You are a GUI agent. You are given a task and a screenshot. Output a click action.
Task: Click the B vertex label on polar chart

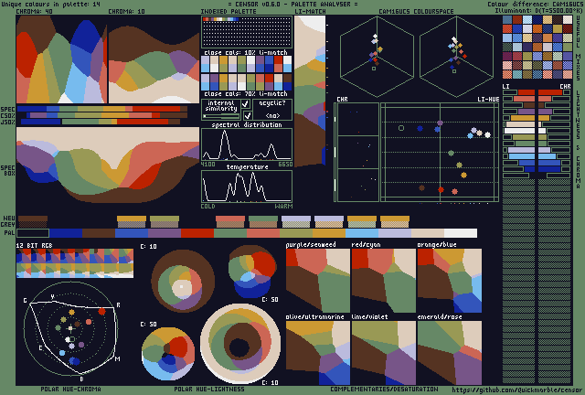click(x=81, y=379)
